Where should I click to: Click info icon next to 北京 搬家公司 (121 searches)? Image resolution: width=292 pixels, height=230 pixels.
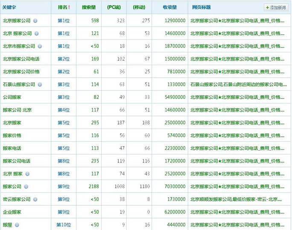(x=37, y=33)
